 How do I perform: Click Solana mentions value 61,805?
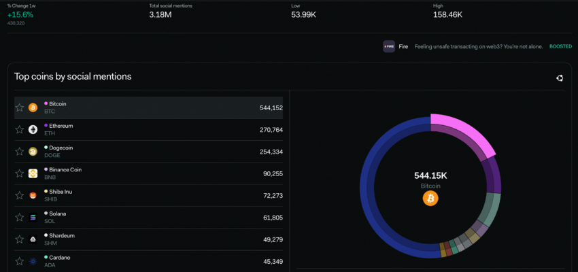coord(273,218)
